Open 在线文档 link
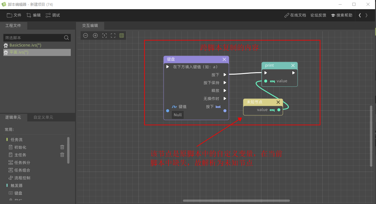 [295, 15]
